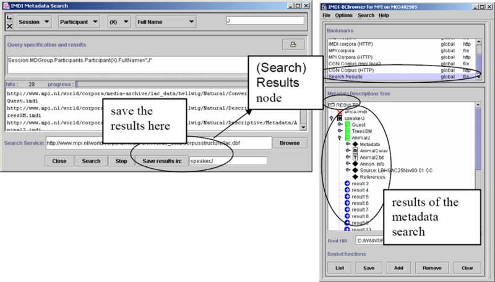Click the blue arrow icon of result 5
The image size is (495, 282).
coord(347,197)
